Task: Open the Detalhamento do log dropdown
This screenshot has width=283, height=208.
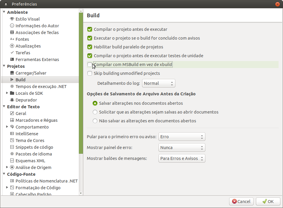Action: (159, 83)
